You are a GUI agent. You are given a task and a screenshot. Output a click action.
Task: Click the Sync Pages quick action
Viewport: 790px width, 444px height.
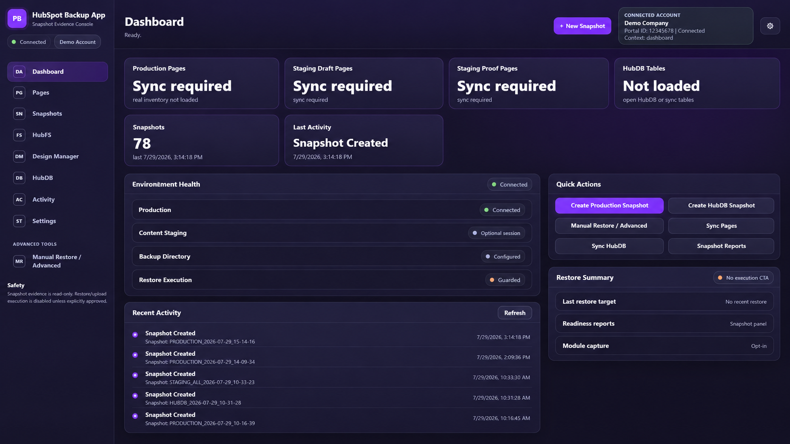(x=721, y=226)
